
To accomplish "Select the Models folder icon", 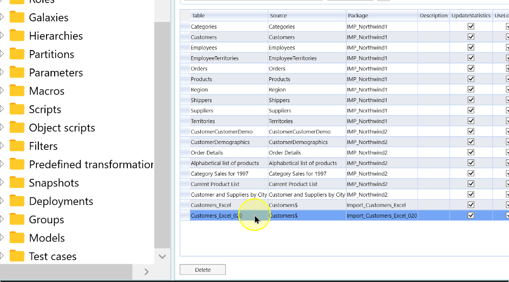I will [x=17, y=238].
